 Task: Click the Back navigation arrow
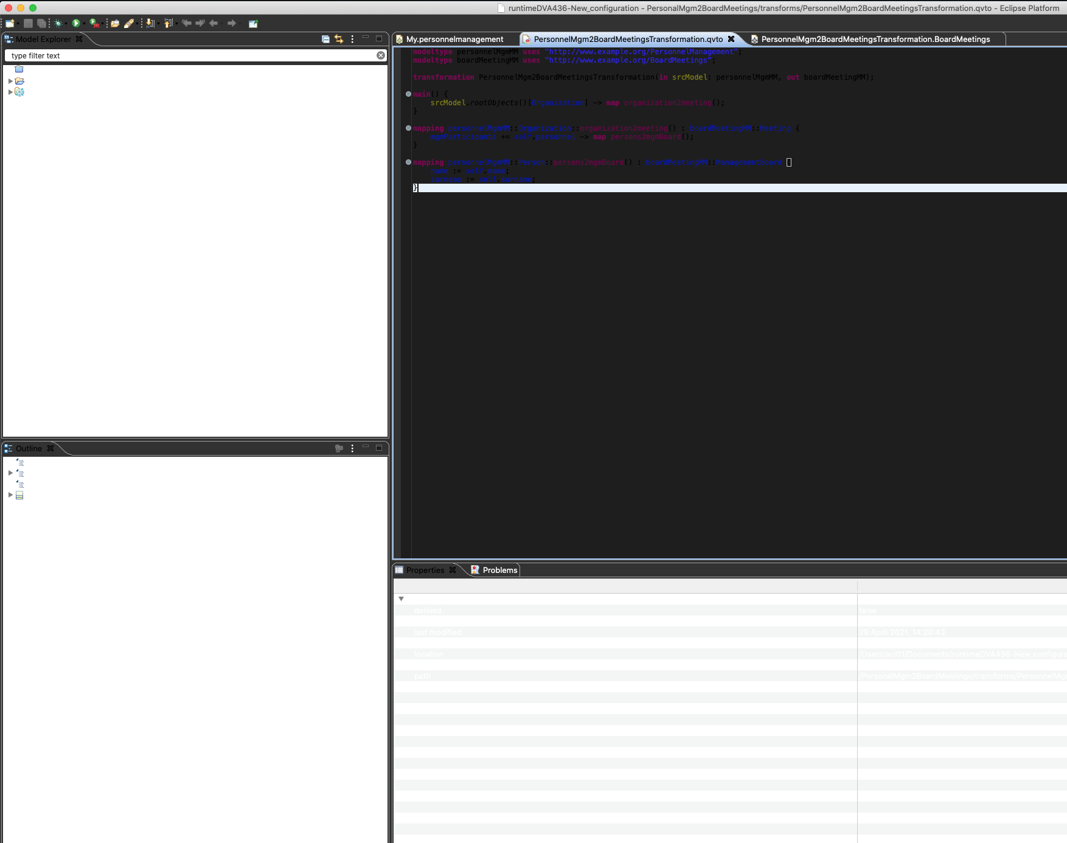click(x=214, y=23)
